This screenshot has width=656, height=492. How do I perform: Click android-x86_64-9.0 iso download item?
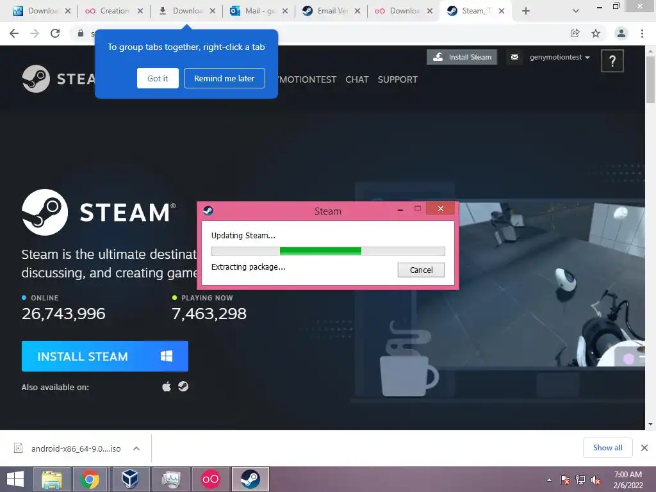tap(76, 448)
